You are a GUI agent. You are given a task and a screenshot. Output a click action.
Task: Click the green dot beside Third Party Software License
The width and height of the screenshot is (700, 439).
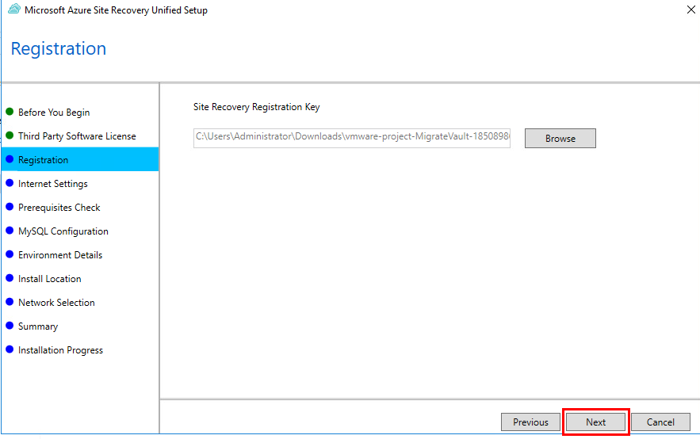pyautogui.click(x=10, y=136)
